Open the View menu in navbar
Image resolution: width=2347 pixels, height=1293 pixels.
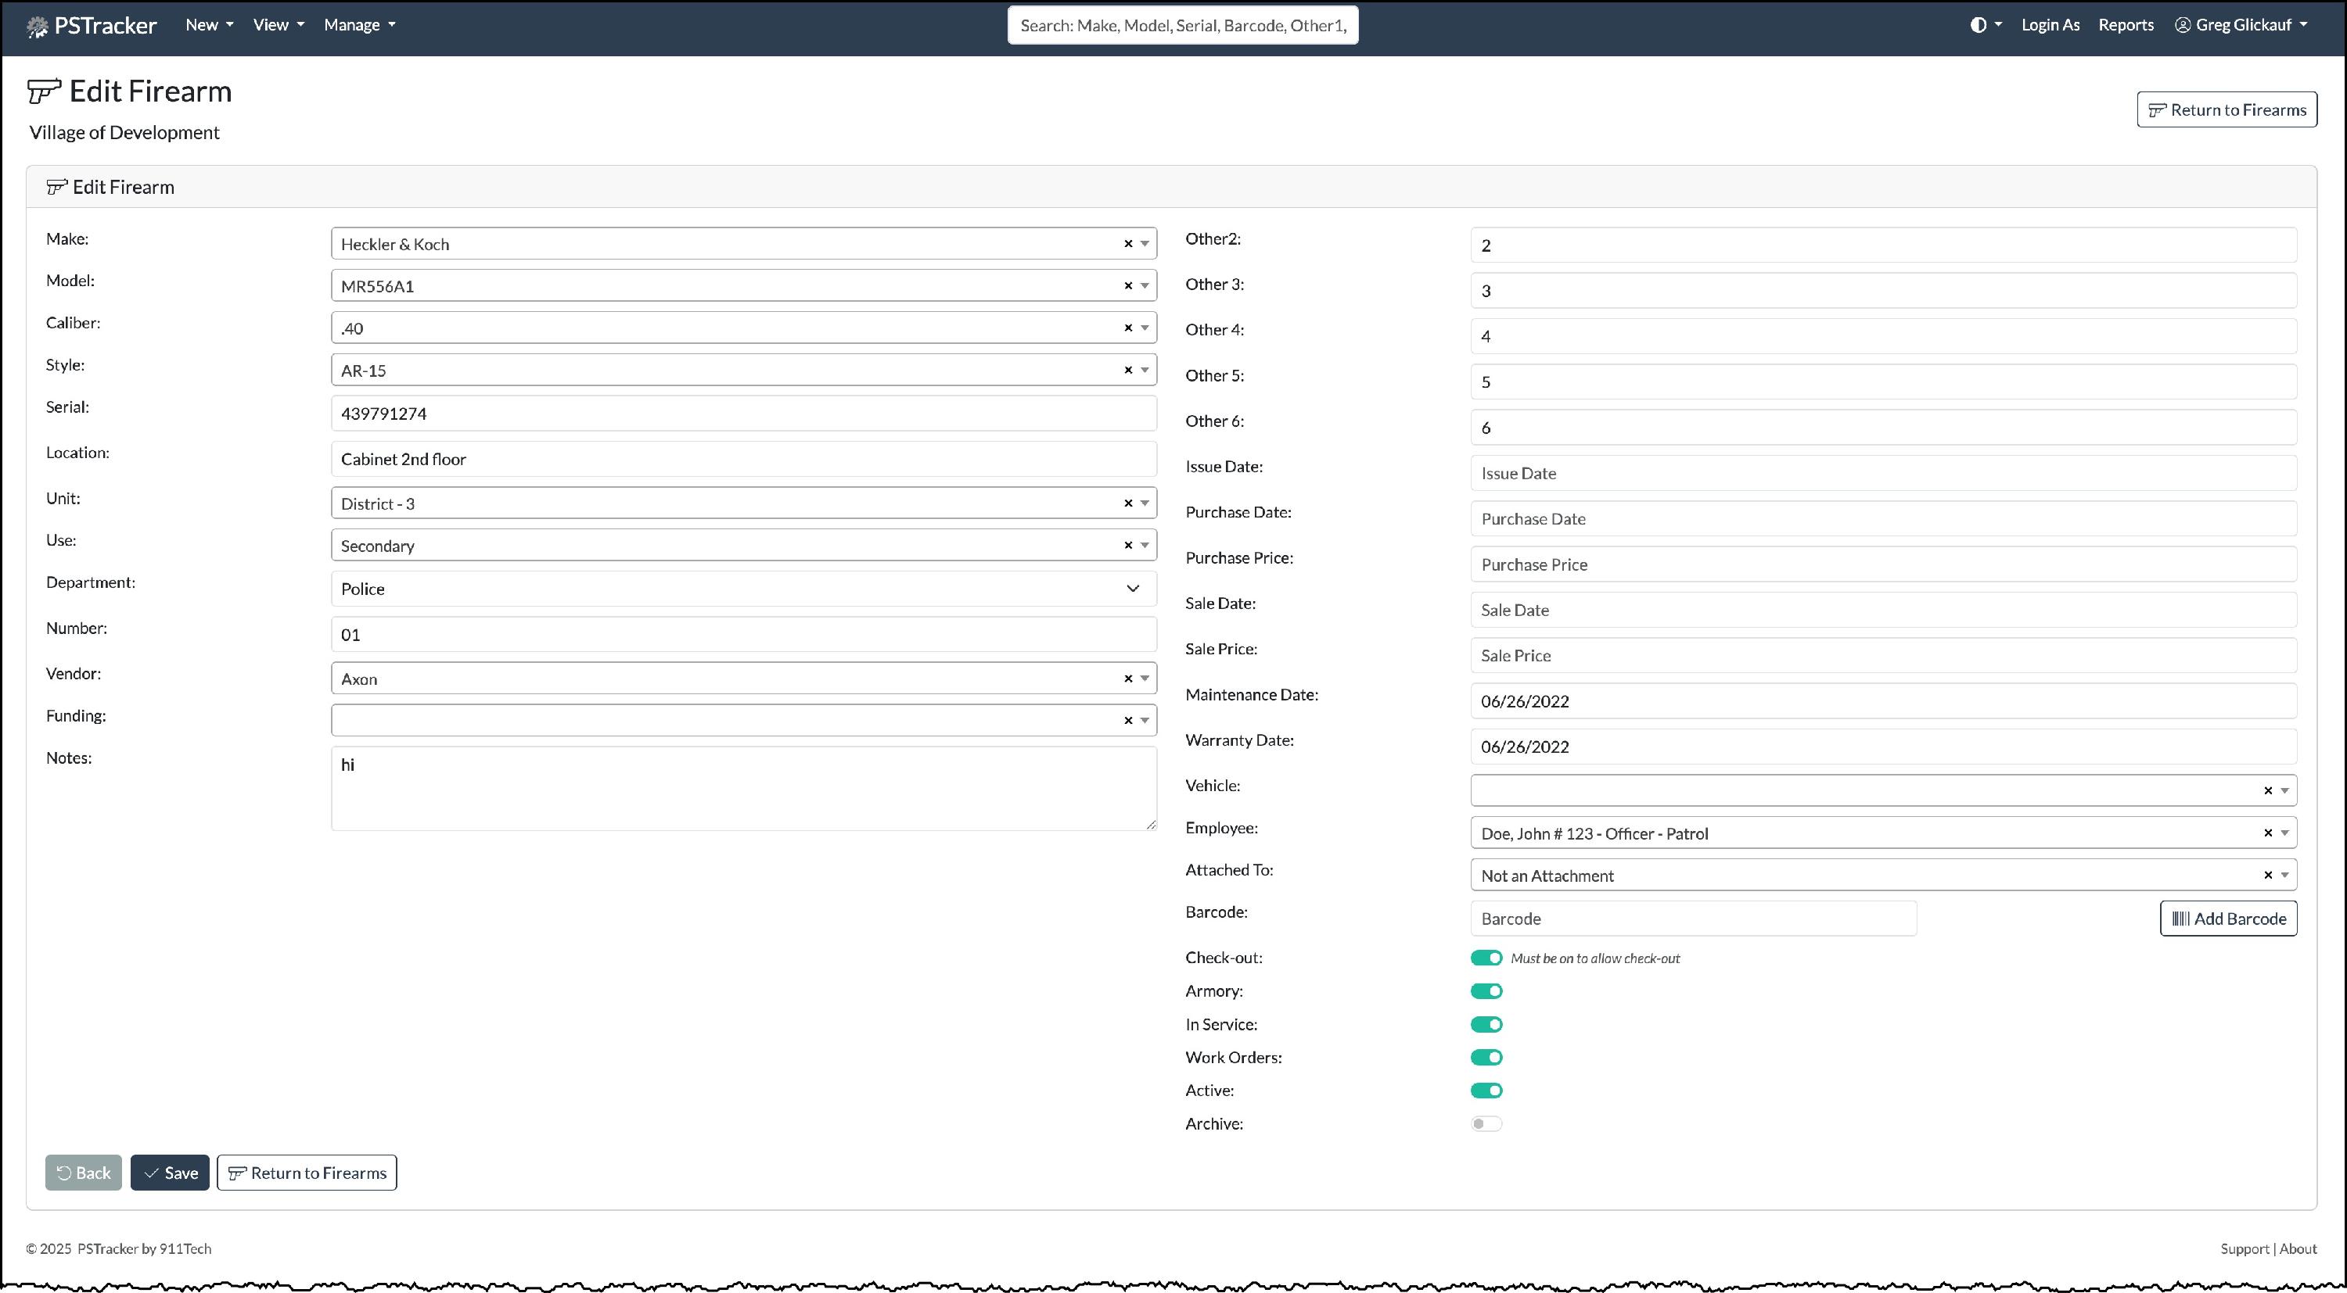point(278,24)
